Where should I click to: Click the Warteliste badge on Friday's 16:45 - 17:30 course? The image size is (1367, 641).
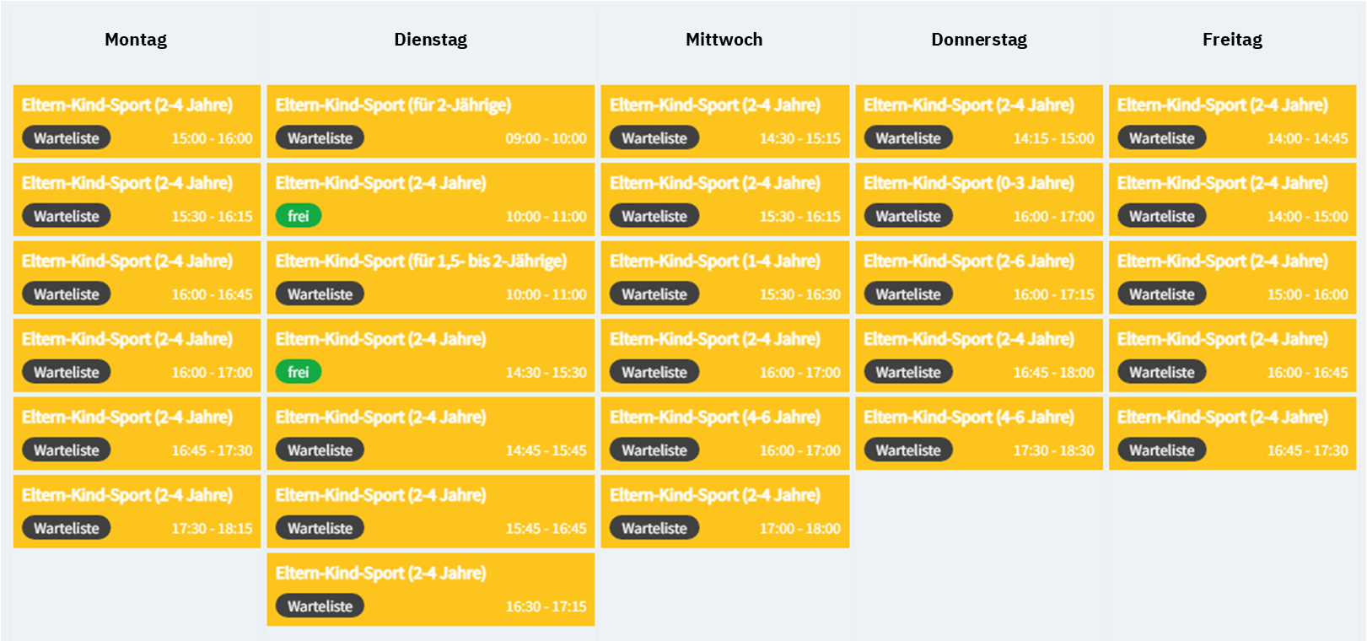pos(1161,450)
